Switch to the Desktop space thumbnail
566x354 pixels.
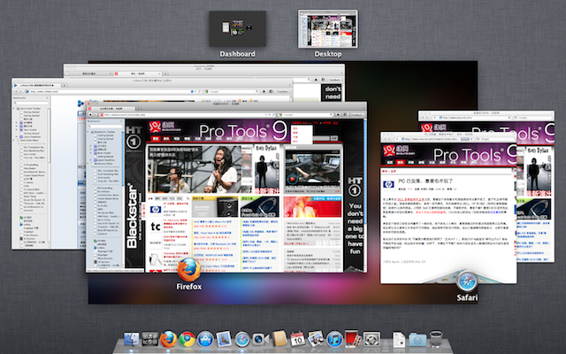point(328,29)
